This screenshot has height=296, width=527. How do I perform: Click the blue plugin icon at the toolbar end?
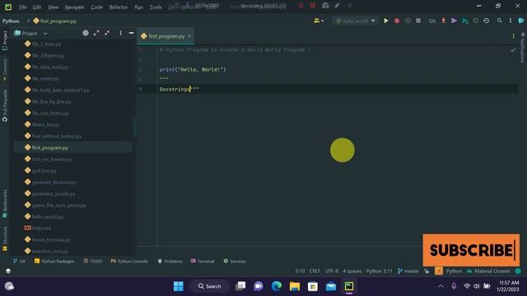click(x=521, y=21)
